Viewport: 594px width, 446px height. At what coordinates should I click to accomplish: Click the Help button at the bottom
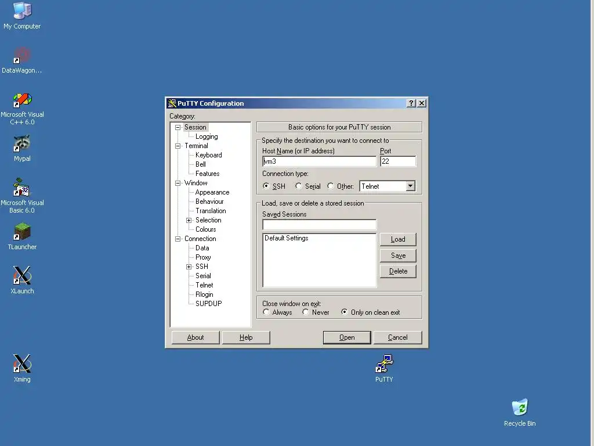pos(246,337)
